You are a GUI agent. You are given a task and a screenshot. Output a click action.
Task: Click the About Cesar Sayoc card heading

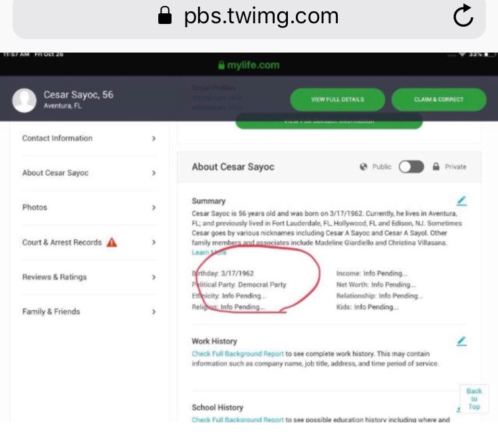coord(233,167)
